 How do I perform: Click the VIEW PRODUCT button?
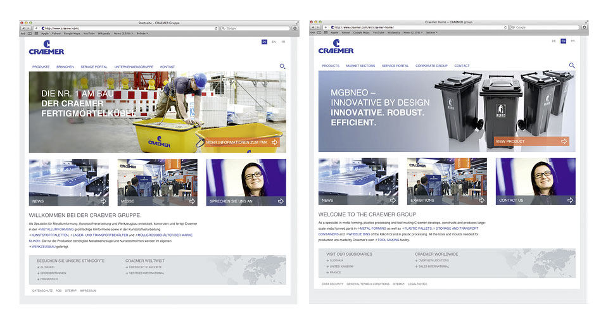point(531,142)
